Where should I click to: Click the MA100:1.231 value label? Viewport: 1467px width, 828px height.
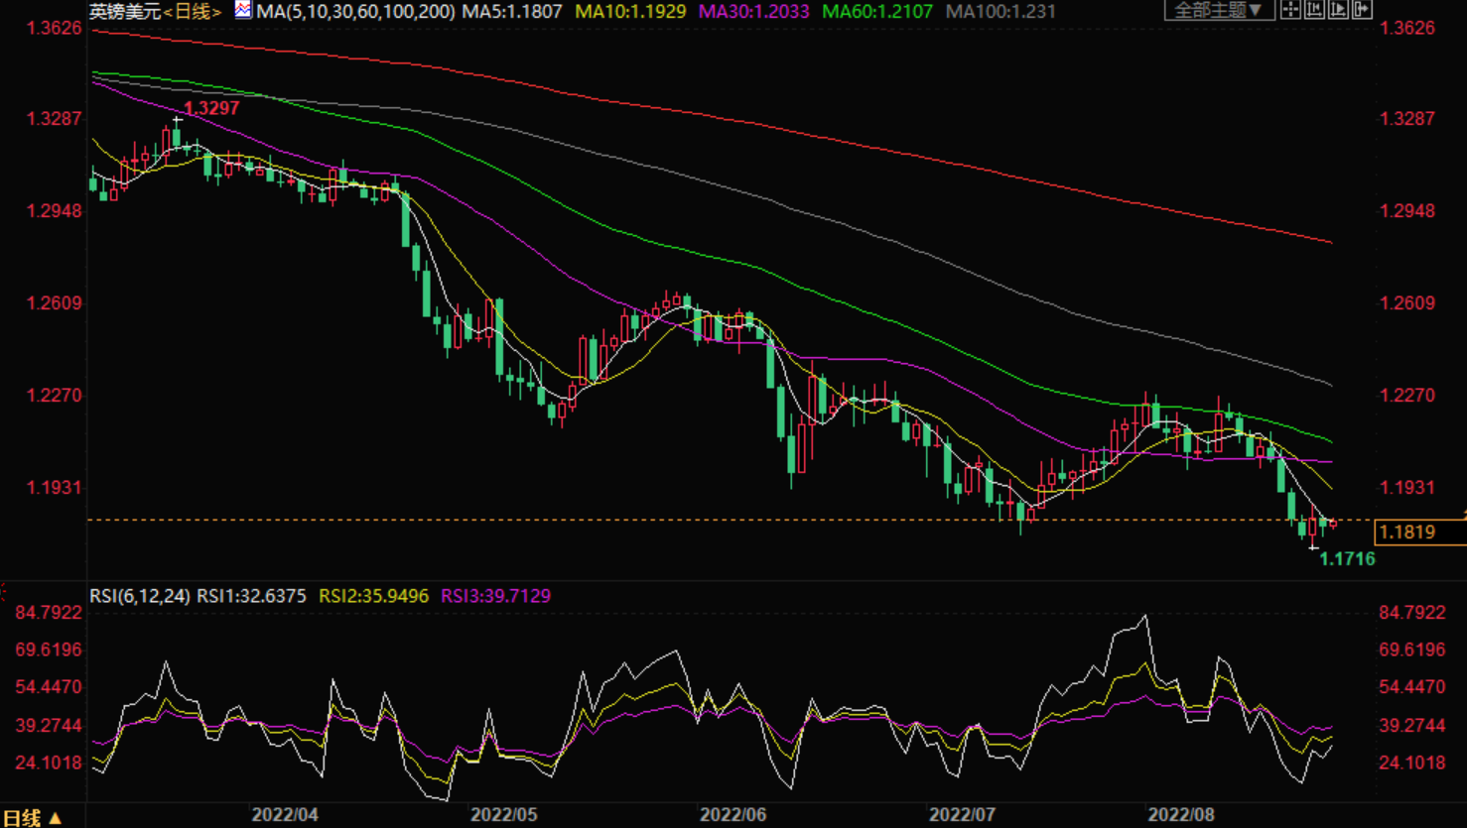click(x=1000, y=12)
